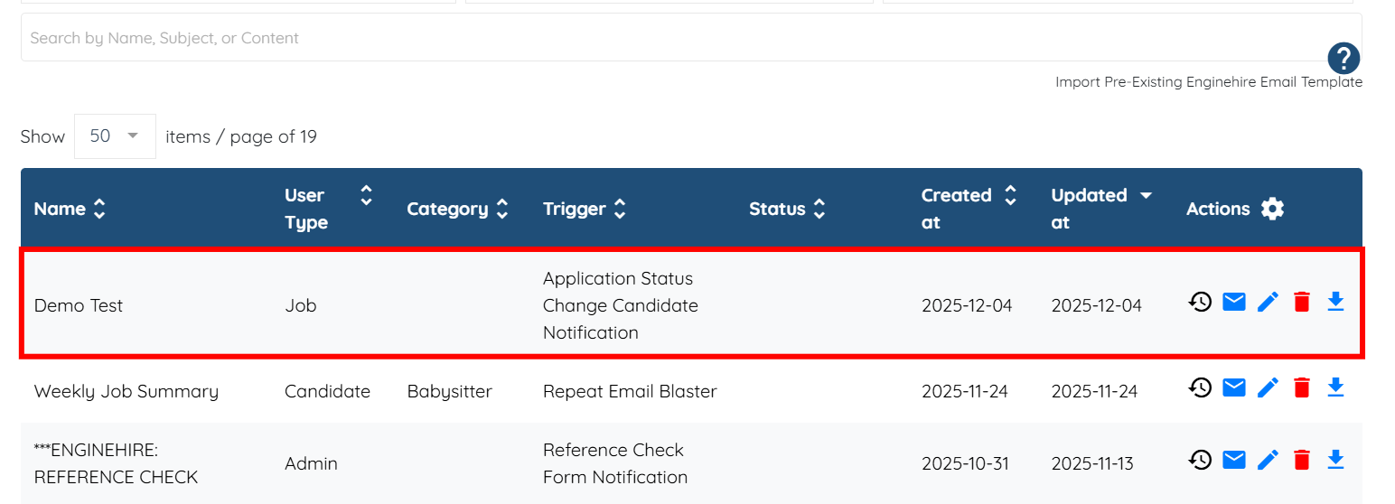The height and width of the screenshot is (504, 1395).
Task: Click Import Pre-Existing Enginehire Email Template link
Action: 1208,82
